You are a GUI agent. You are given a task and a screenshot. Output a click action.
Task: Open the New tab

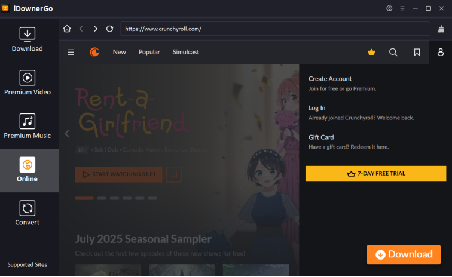(x=120, y=52)
